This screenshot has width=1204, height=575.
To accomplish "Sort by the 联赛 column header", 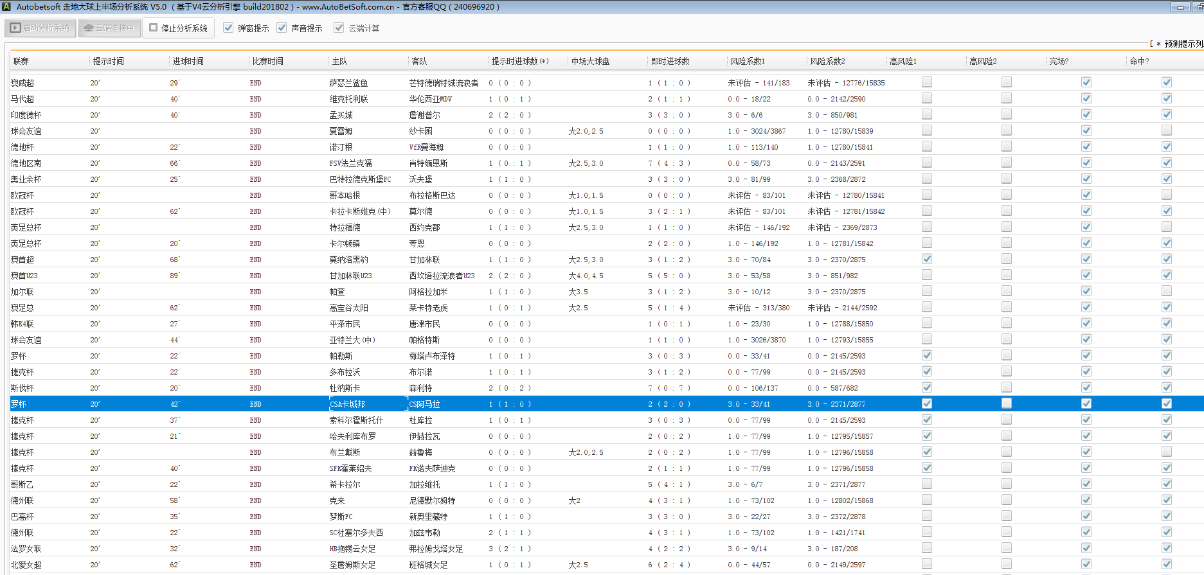I will coord(21,62).
